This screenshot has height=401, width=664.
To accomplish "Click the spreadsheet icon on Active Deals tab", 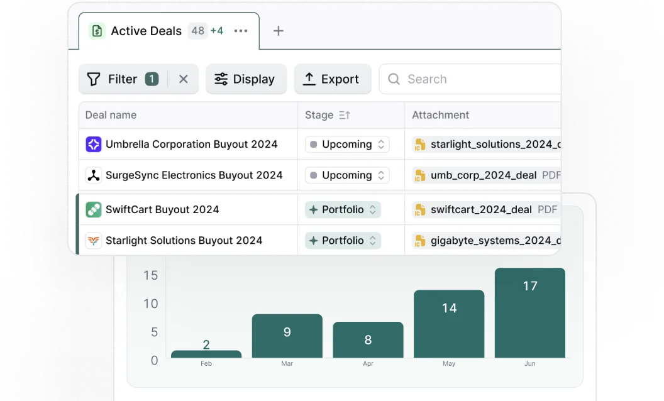I will 96,30.
